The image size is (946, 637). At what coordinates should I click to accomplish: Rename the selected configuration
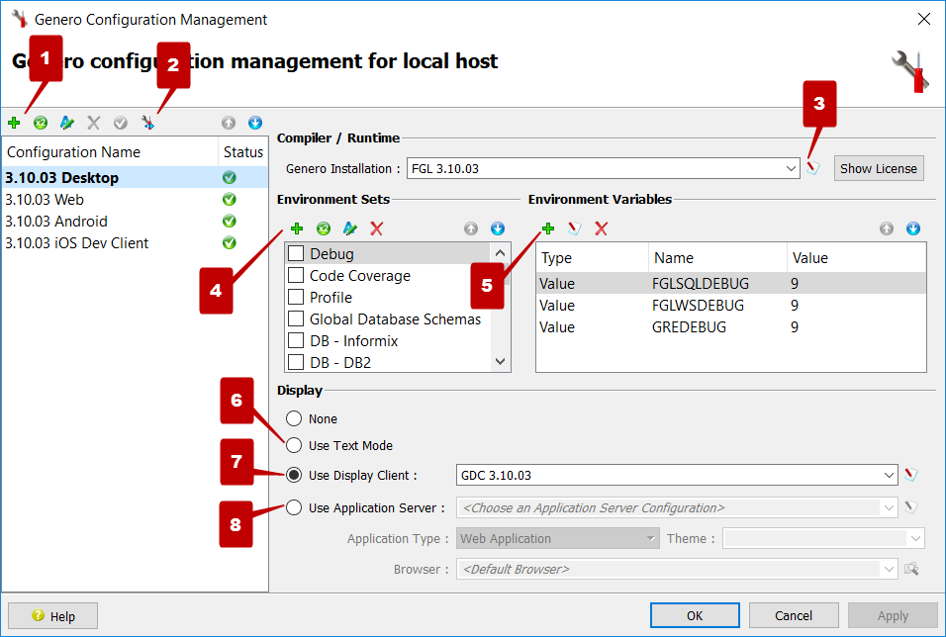pyautogui.click(x=67, y=123)
